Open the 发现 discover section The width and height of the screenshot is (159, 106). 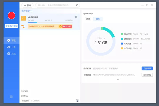11,54
